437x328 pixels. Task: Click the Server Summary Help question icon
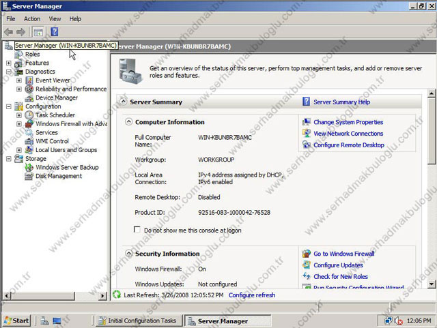(306, 102)
